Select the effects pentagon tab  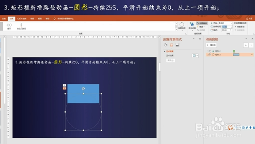(x=171, y=45)
